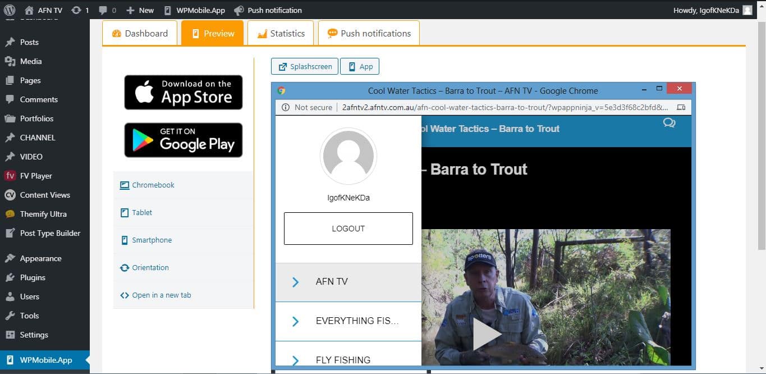Image resolution: width=766 pixels, height=374 pixels.
Task: Expand the FLY FISHING menu item
Action: [348, 354]
